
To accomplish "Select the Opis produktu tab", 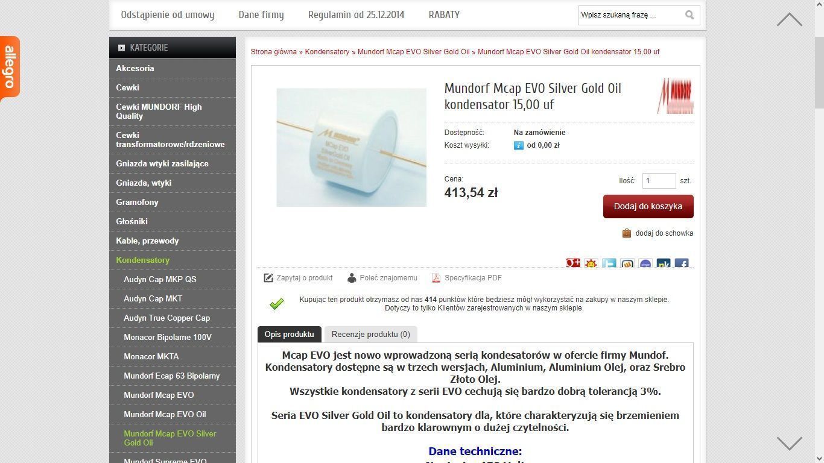I will 289,334.
